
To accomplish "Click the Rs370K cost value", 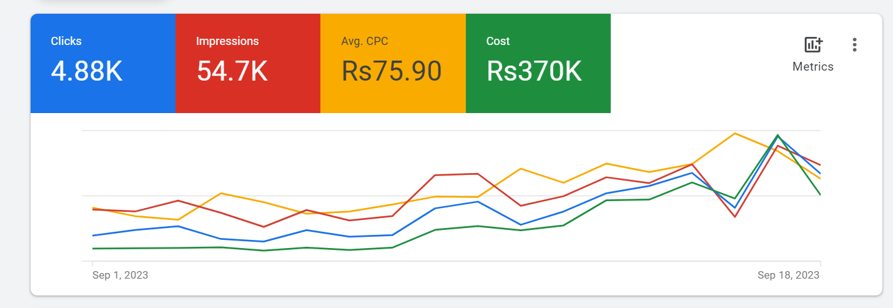I will point(534,71).
